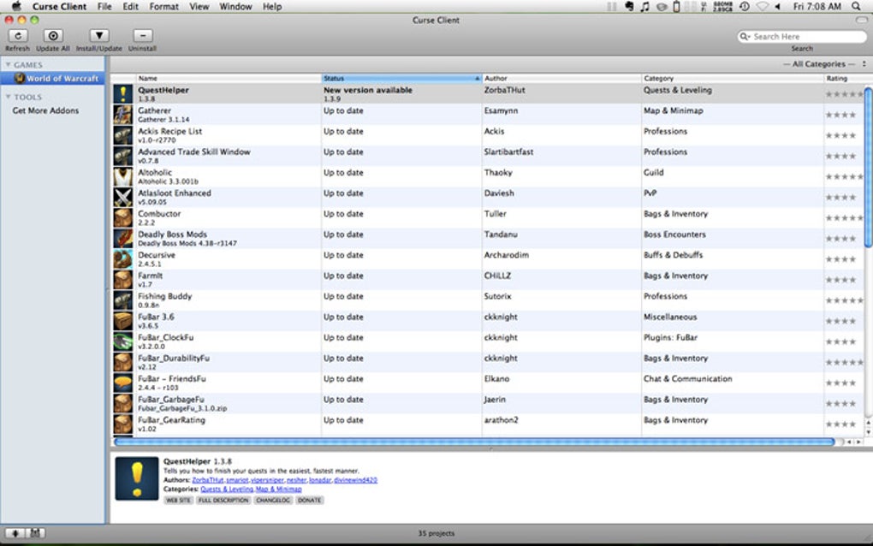The height and width of the screenshot is (546, 873).
Task: Click the Decursive addon icon
Action: [123, 258]
